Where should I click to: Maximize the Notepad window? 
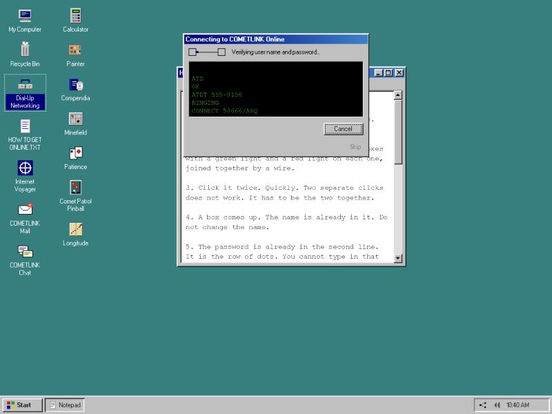pyautogui.click(x=388, y=73)
